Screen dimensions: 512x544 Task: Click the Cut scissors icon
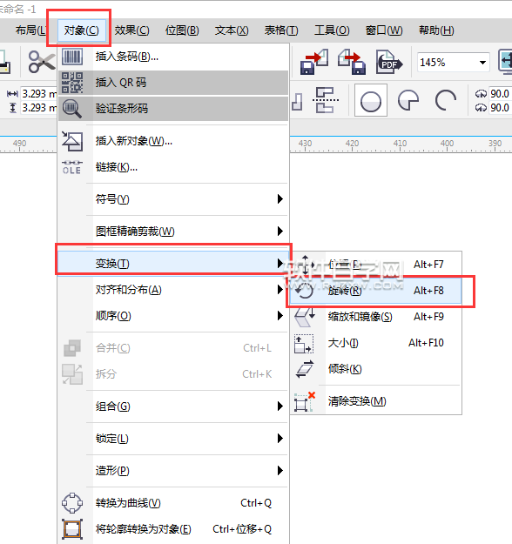pos(42,62)
